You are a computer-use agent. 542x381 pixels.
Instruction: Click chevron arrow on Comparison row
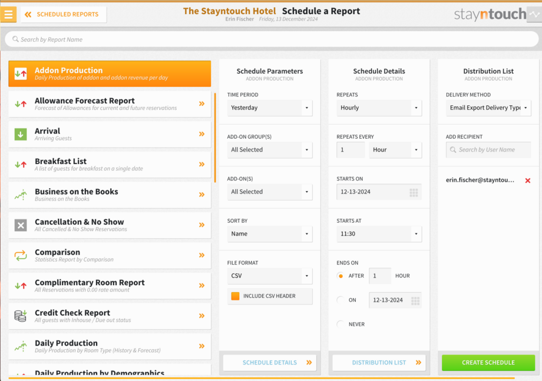(202, 255)
